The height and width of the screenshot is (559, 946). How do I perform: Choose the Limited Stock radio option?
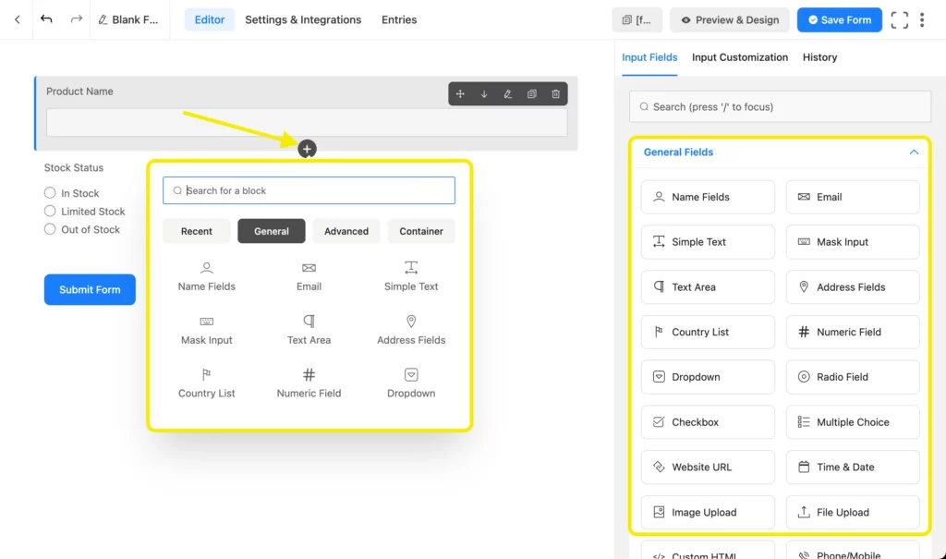coord(51,212)
